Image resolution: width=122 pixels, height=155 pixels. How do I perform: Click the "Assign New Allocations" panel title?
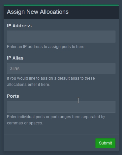click(x=38, y=12)
